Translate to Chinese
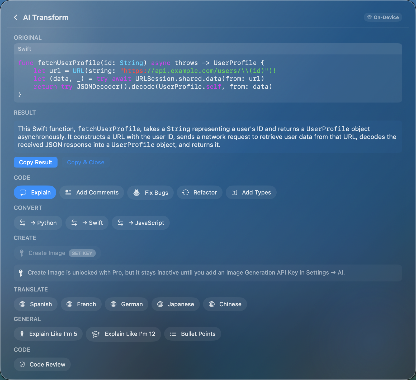This screenshot has width=416, height=380. tap(225, 304)
